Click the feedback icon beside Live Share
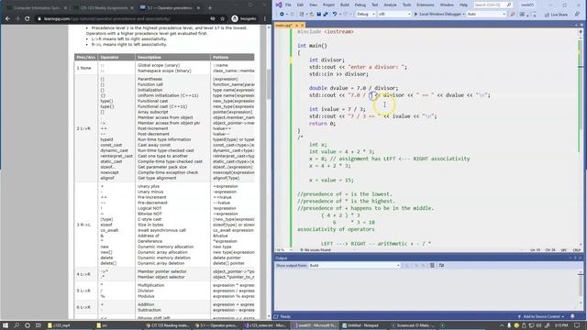The width and height of the screenshot is (587, 330). (x=577, y=15)
